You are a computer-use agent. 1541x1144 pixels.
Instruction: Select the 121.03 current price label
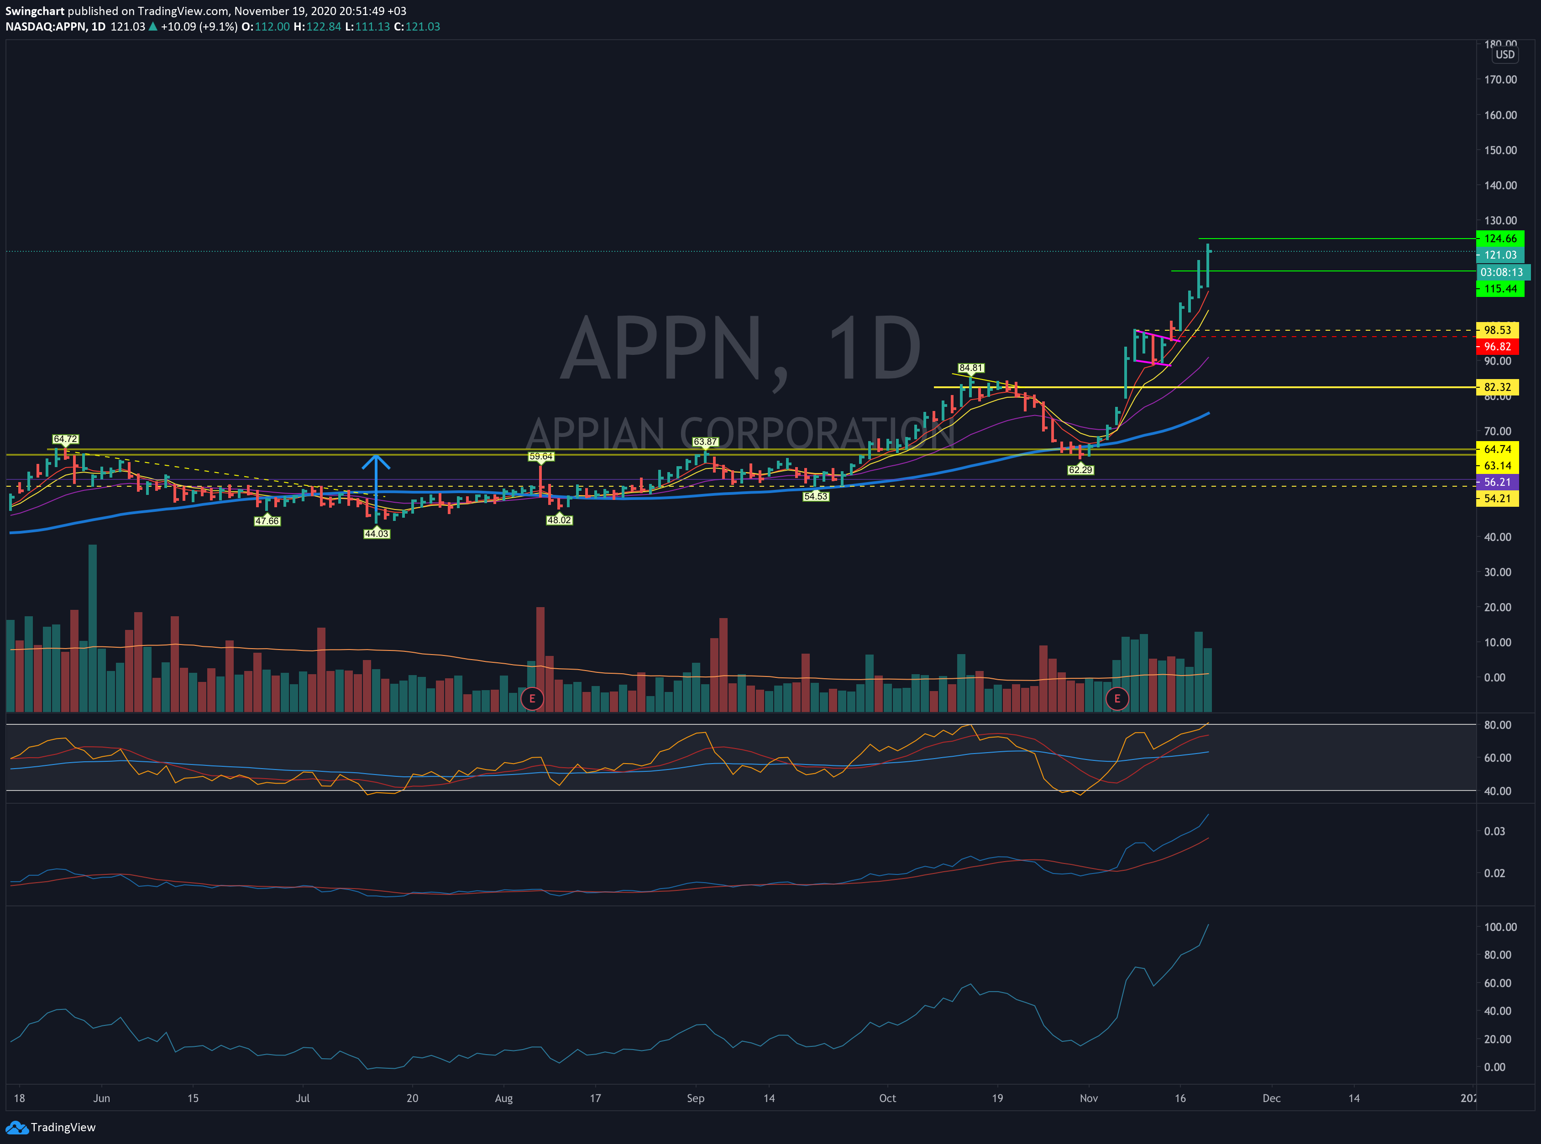click(1500, 255)
